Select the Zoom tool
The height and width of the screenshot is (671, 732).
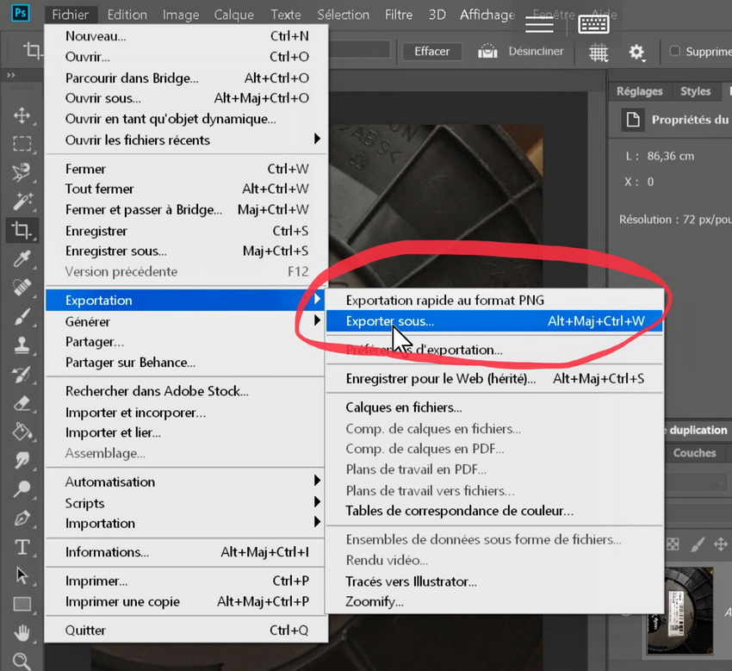(x=22, y=661)
